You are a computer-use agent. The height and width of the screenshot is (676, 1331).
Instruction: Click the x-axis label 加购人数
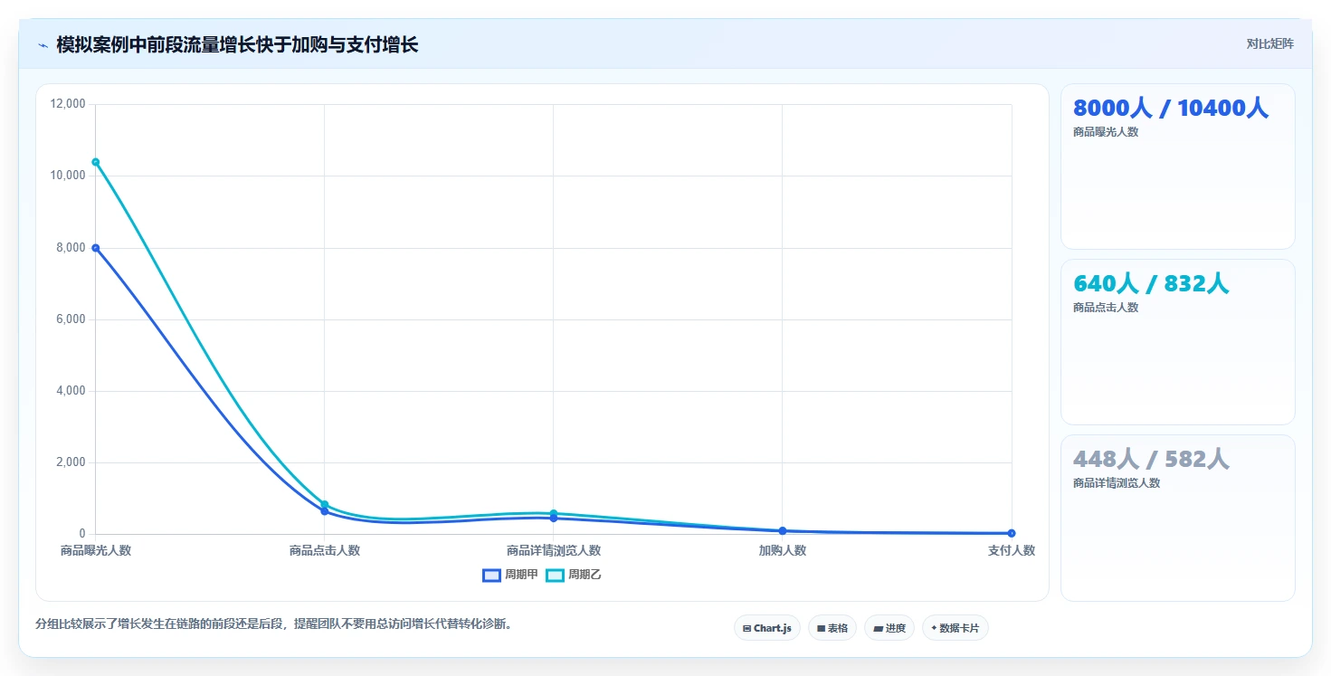(783, 550)
